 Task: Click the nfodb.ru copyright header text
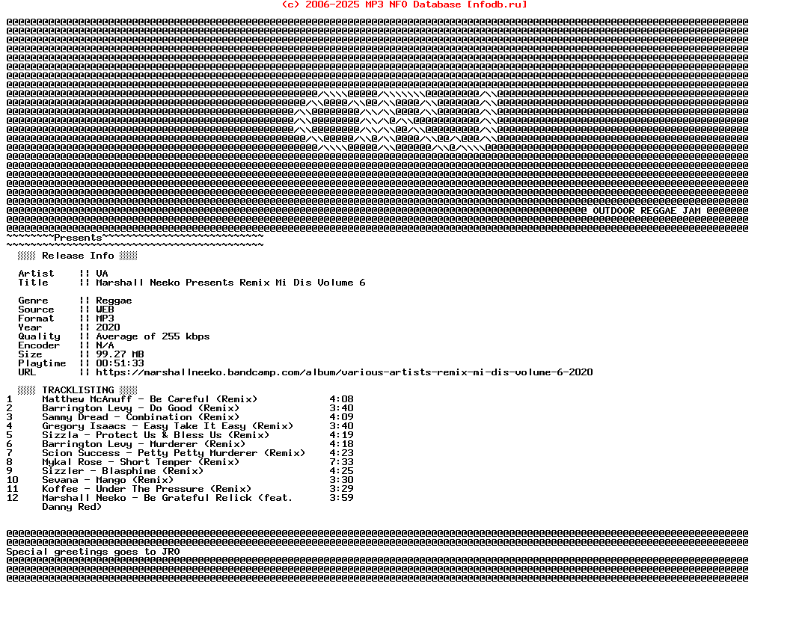(405, 4)
